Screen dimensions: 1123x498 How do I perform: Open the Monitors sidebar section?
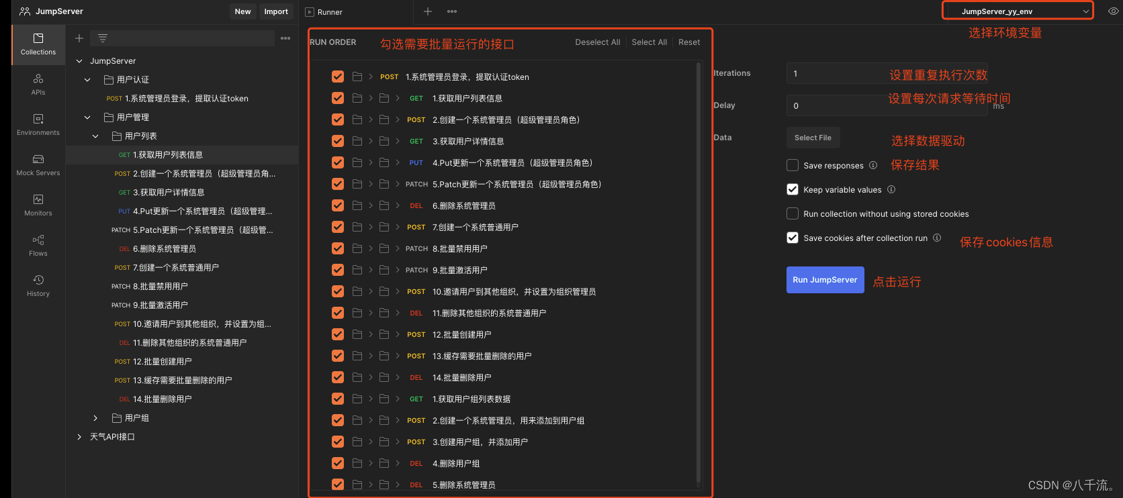coord(38,205)
